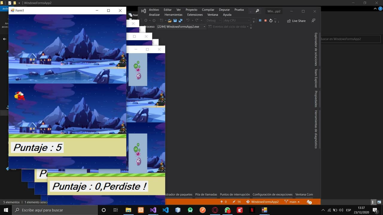Click the unpushed commits arrow status item

click(223, 202)
